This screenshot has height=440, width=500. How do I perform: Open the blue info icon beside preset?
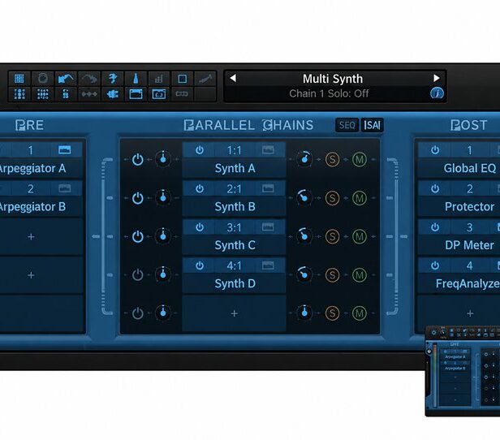(x=437, y=93)
